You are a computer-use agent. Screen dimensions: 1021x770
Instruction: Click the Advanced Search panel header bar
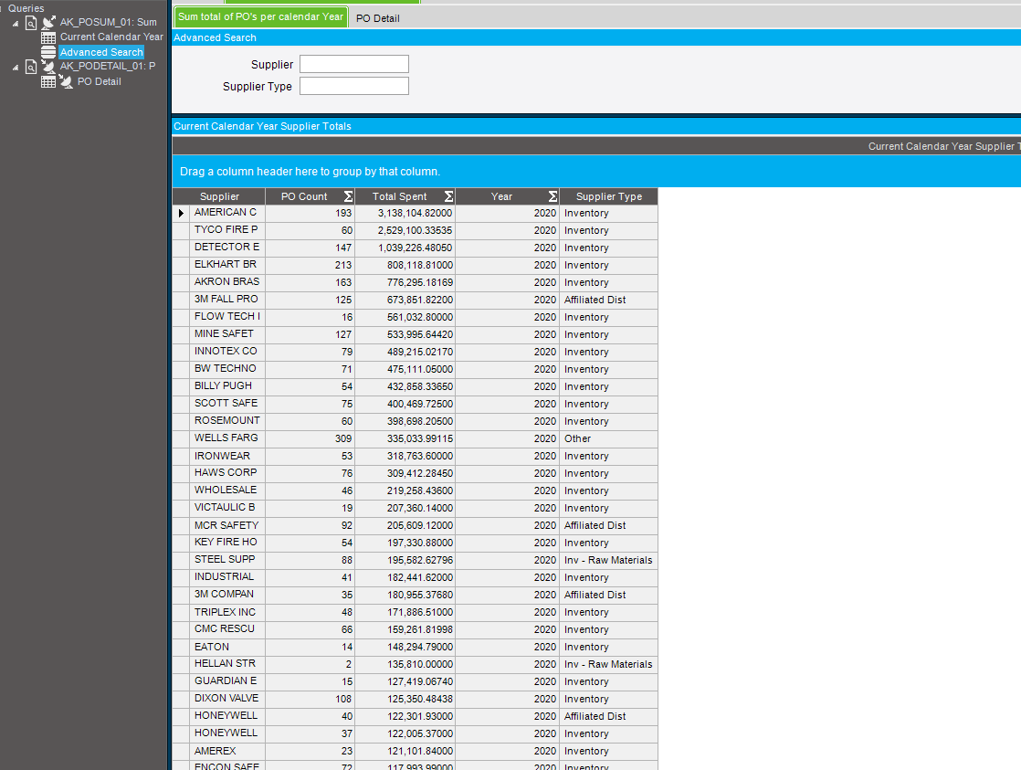[595, 37]
